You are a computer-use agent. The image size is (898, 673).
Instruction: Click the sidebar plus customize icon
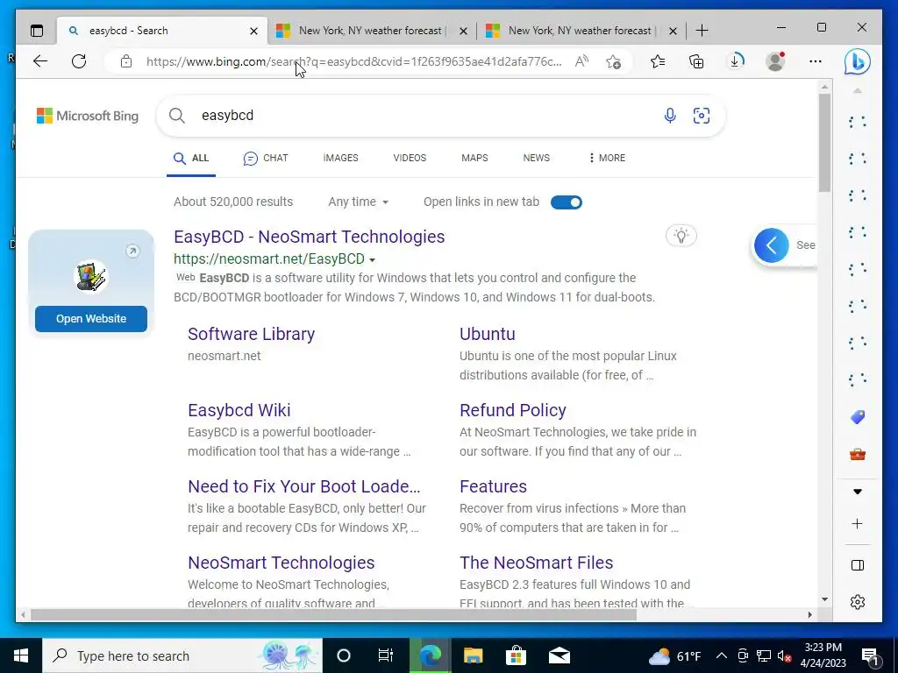(858, 524)
